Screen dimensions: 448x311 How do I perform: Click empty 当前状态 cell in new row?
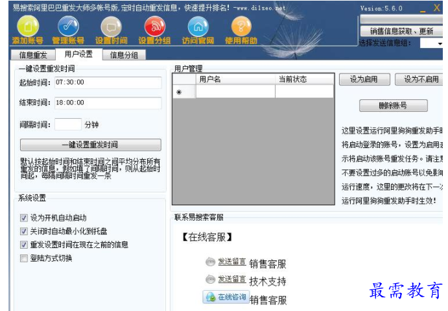click(305, 92)
